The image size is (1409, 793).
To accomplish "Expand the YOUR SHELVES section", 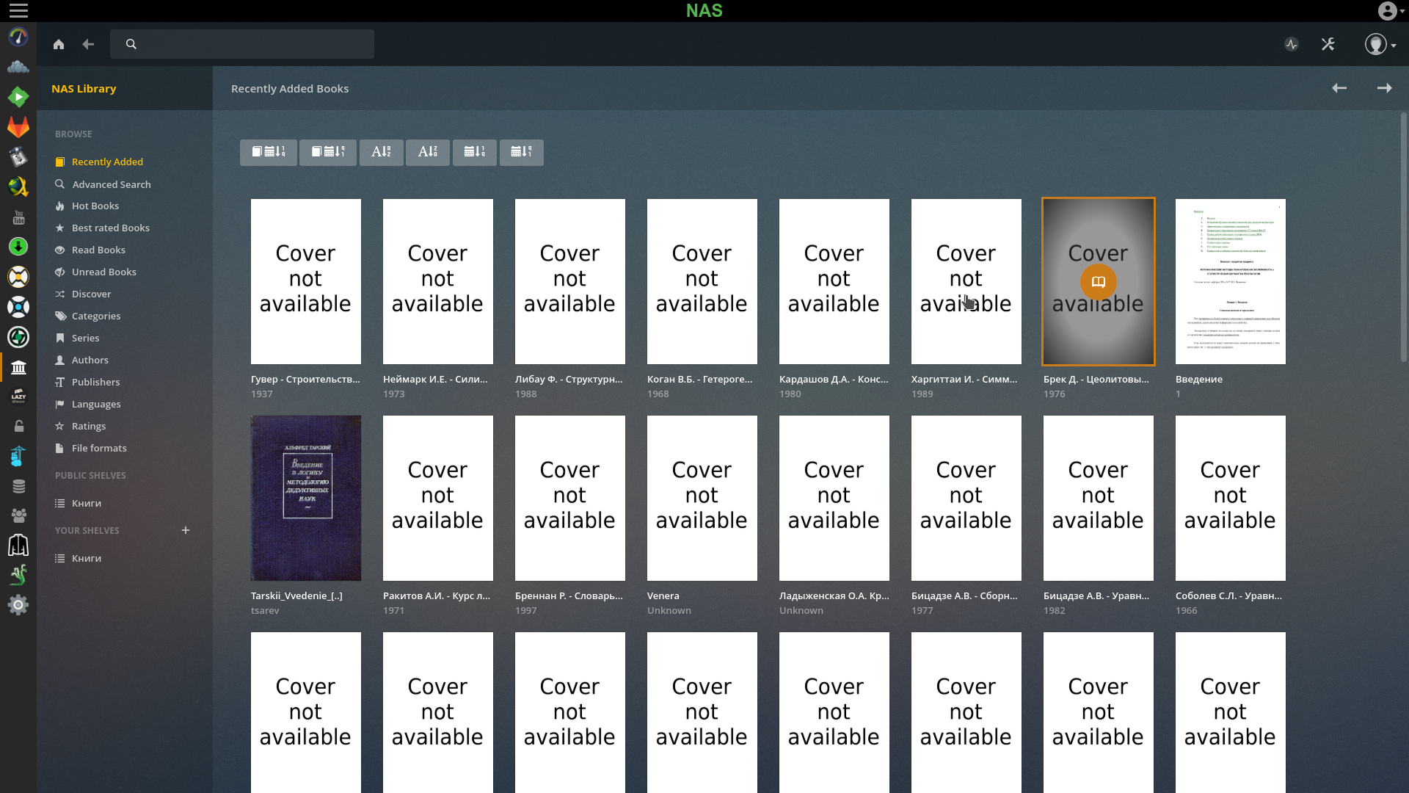I will [184, 529].
